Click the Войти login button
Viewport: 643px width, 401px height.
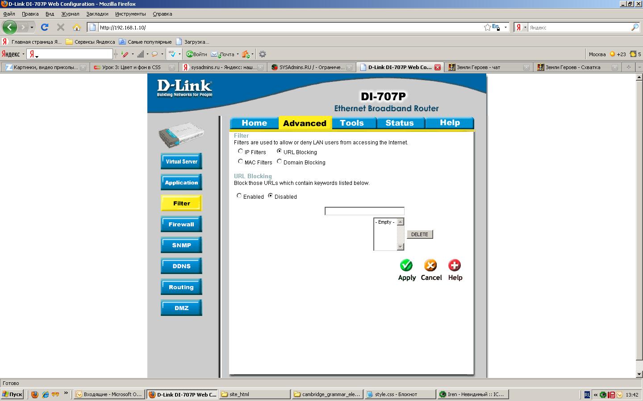click(x=196, y=54)
